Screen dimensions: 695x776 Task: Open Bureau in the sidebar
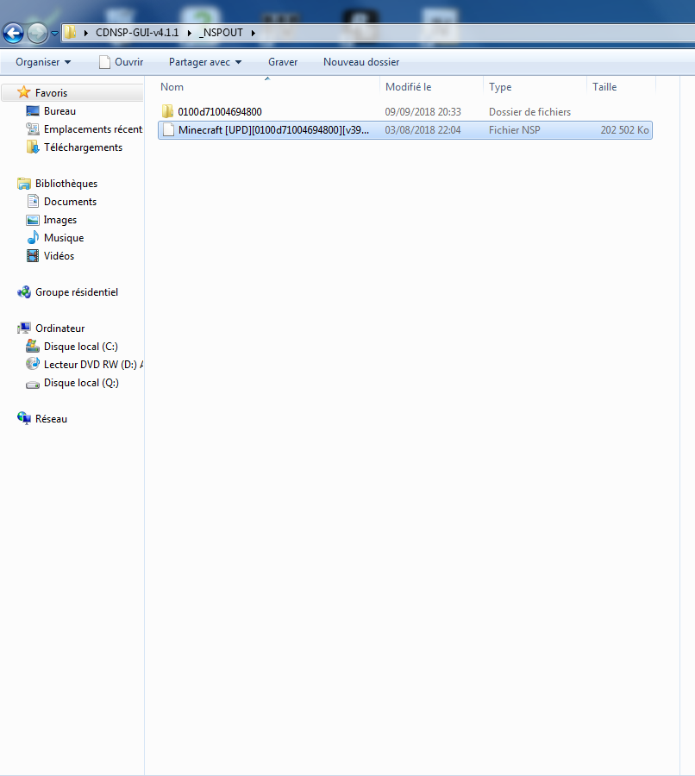(59, 111)
